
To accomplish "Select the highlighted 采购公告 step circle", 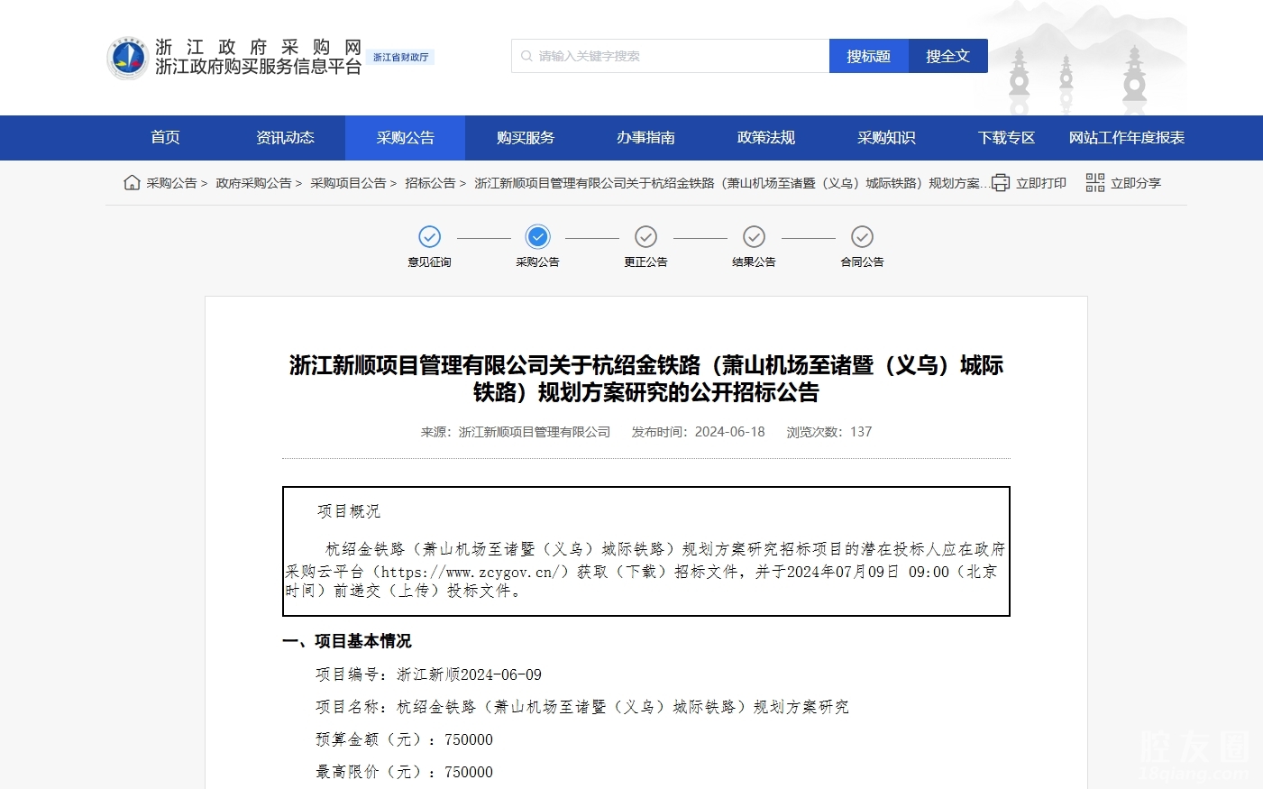I will pyautogui.click(x=537, y=237).
